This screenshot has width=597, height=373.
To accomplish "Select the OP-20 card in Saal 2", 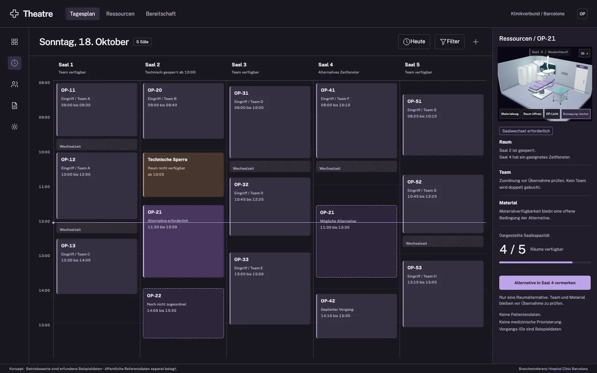I will pyautogui.click(x=184, y=111).
